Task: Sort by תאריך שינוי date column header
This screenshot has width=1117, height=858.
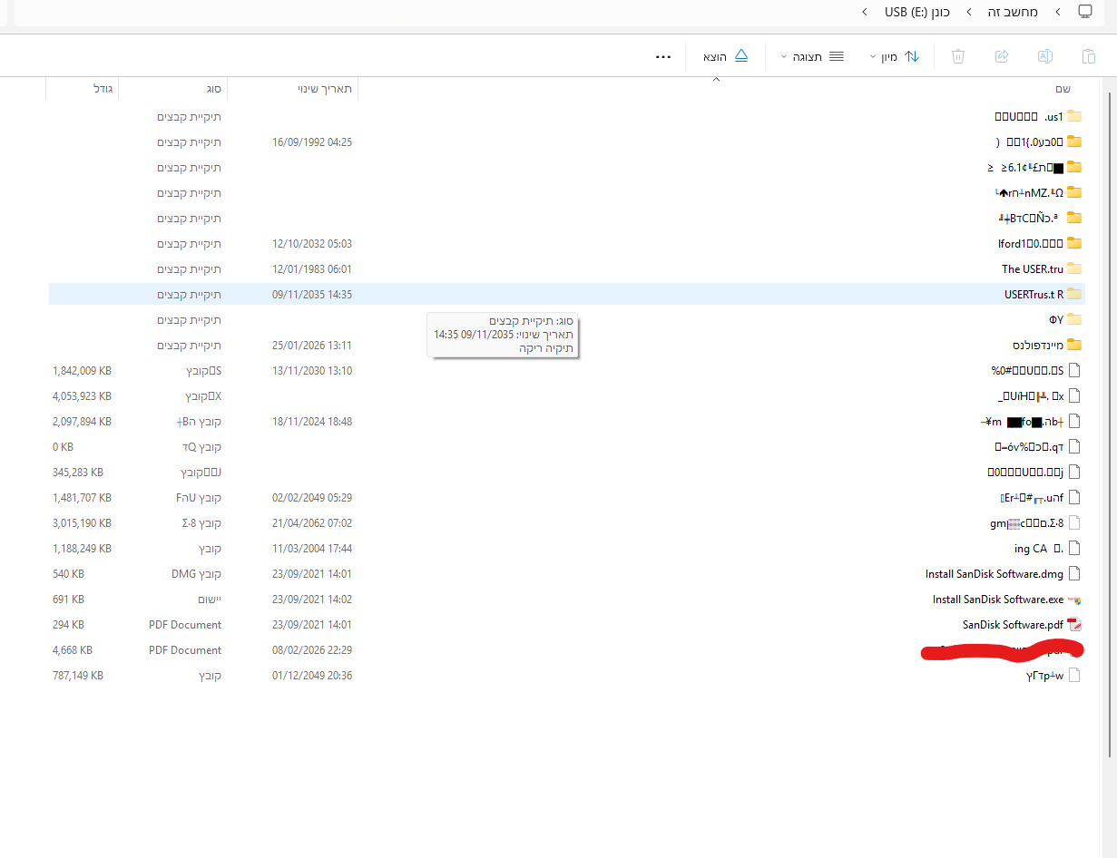Action: [324, 89]
